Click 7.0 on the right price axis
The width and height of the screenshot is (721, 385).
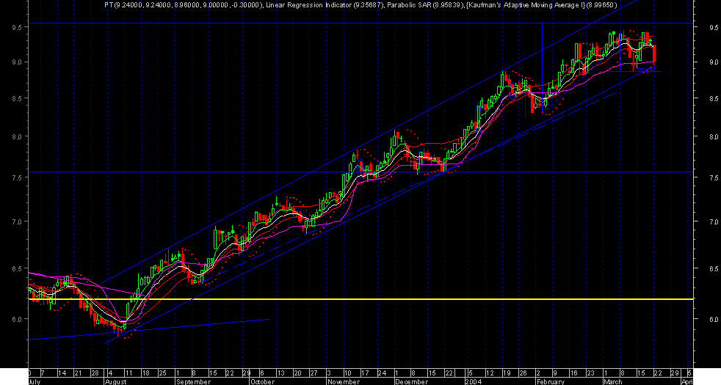tap(713, 221)
